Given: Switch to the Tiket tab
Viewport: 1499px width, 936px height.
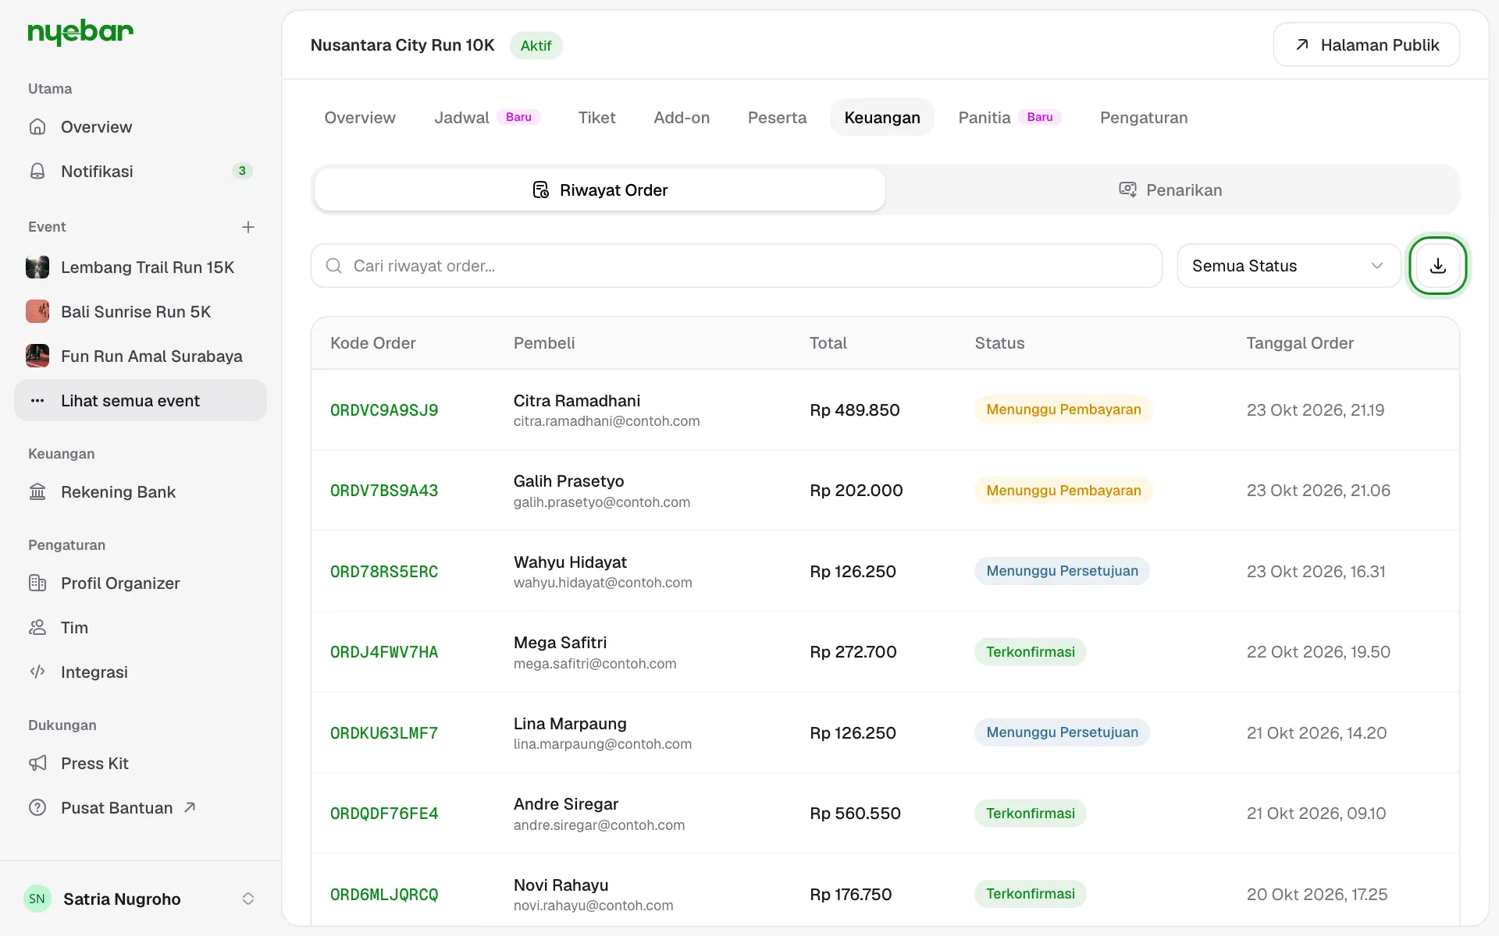Looking at the screenshot, I should tap(596, 118).
